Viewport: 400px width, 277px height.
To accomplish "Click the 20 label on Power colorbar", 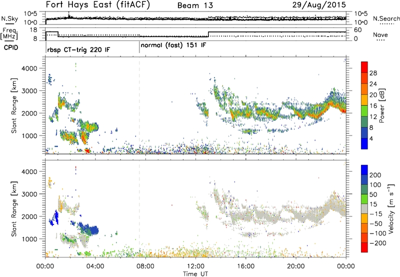I will [373, 95].
